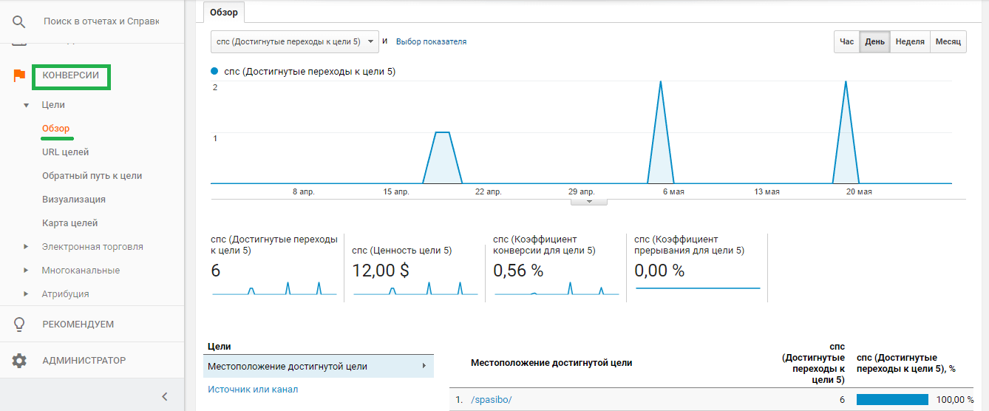989x411 pixels.
Task: Expand the Электронная торговля section
Action: click(27, 247)
